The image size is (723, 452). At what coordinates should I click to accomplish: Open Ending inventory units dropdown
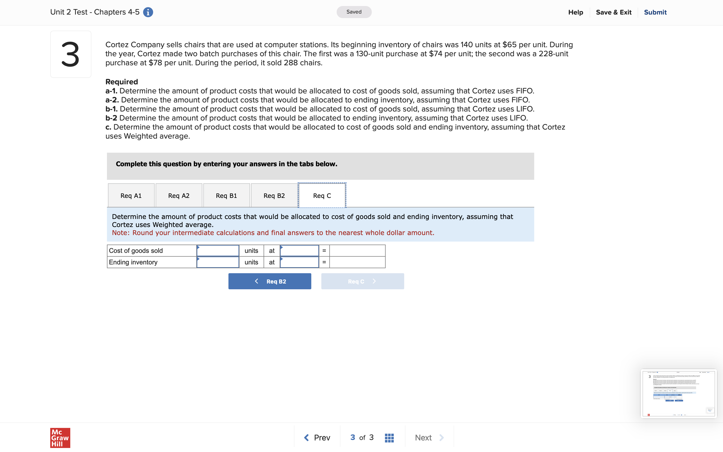click(218, 262)
